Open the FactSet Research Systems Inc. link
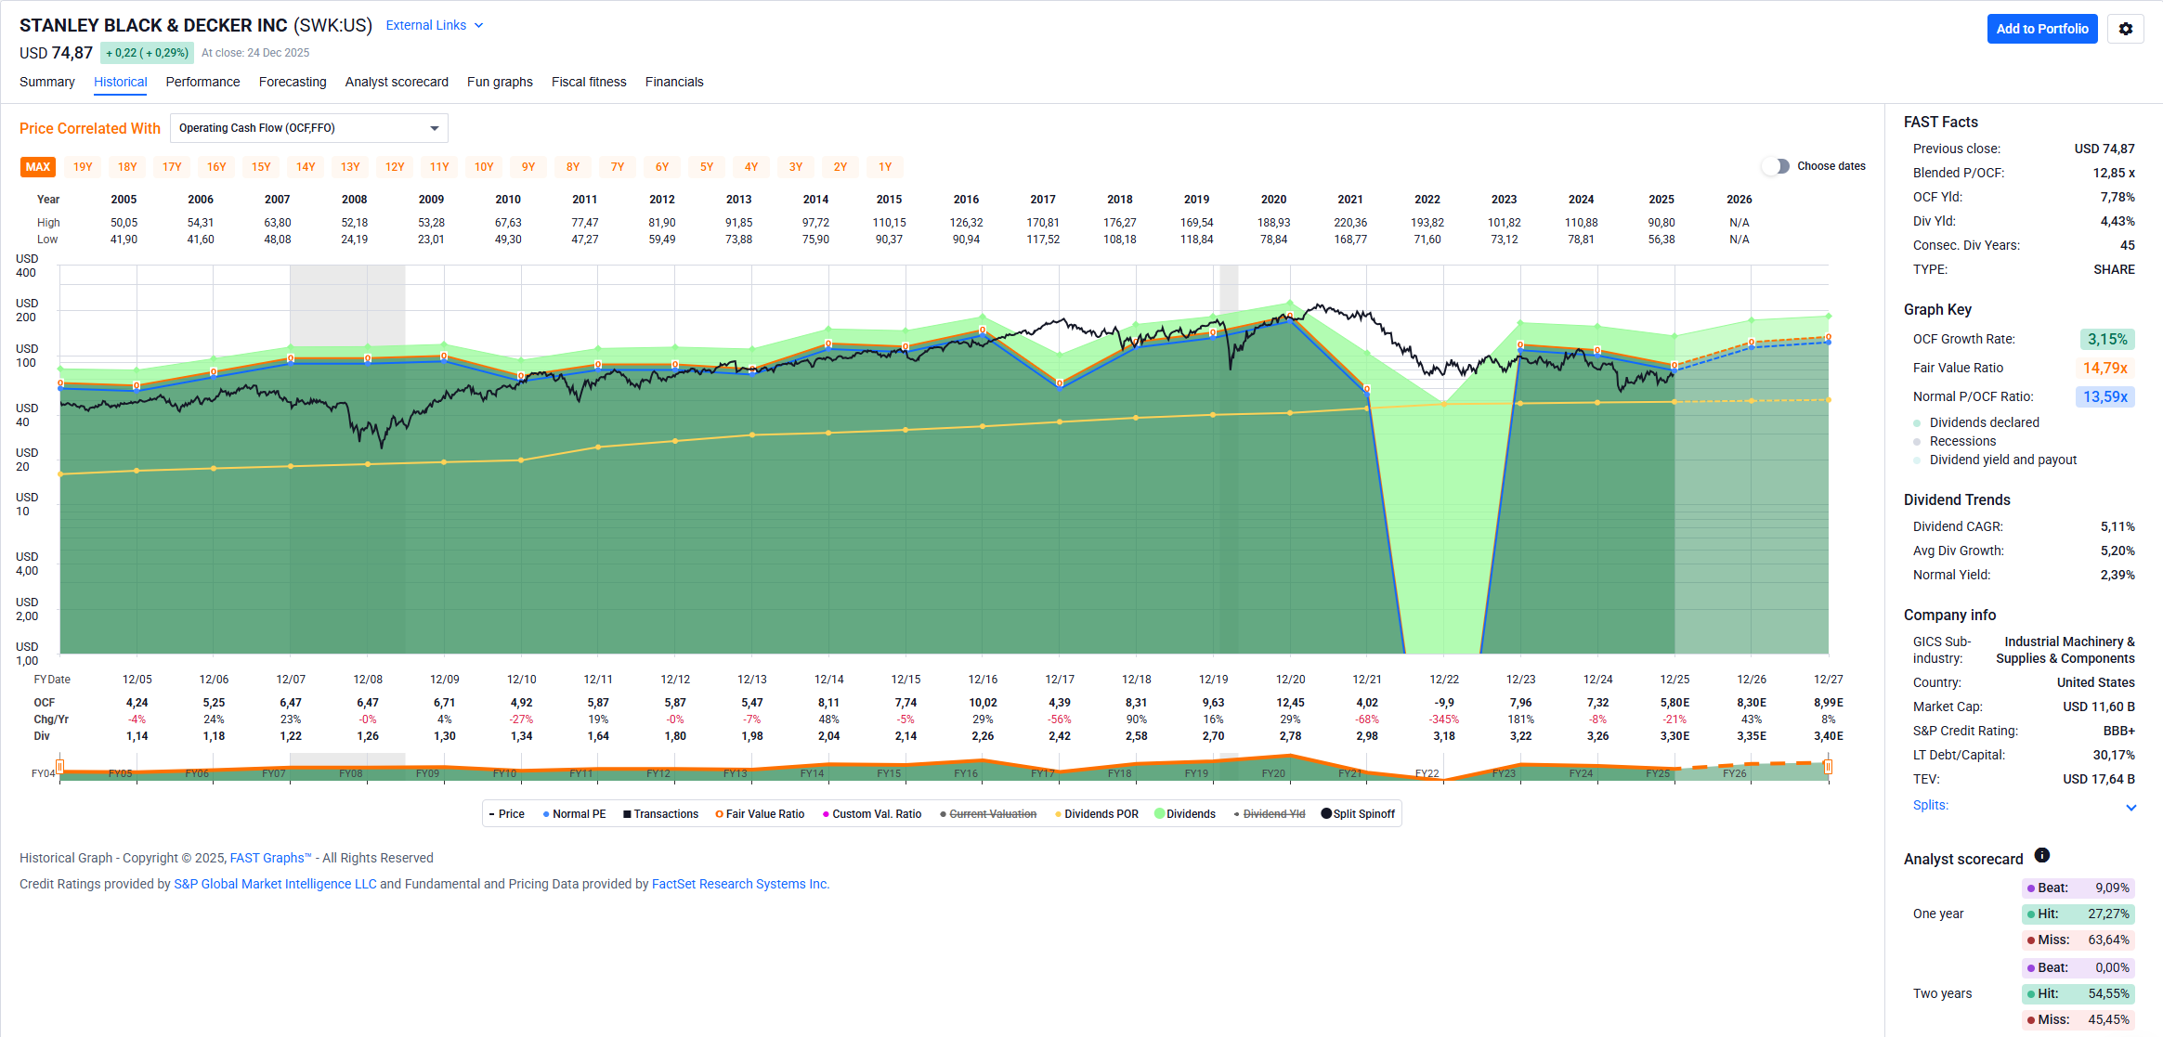This screenshot has height=1037, width=2163. (x=740, y=884)
